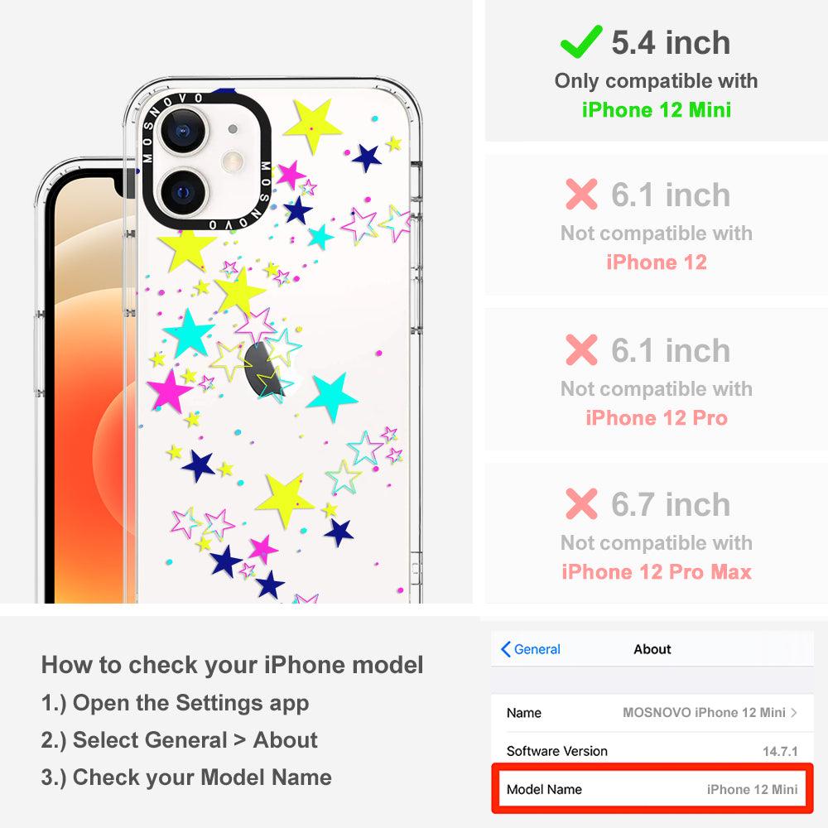Click the MOSNOVO camera ring upper lens
828x828 pixels.
(182, 131)
